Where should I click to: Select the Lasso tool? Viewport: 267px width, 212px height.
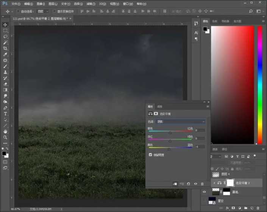tap(5, 36)
